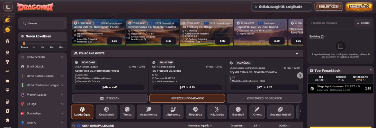Click BEJELENTKEZÉS login button
The width and height of the screenshot is (376, 128).
(x=328, y=7)
